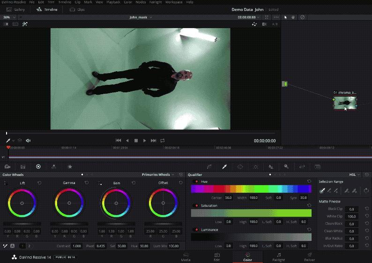Open the Tracker palette icon

(x=255, y=166)
